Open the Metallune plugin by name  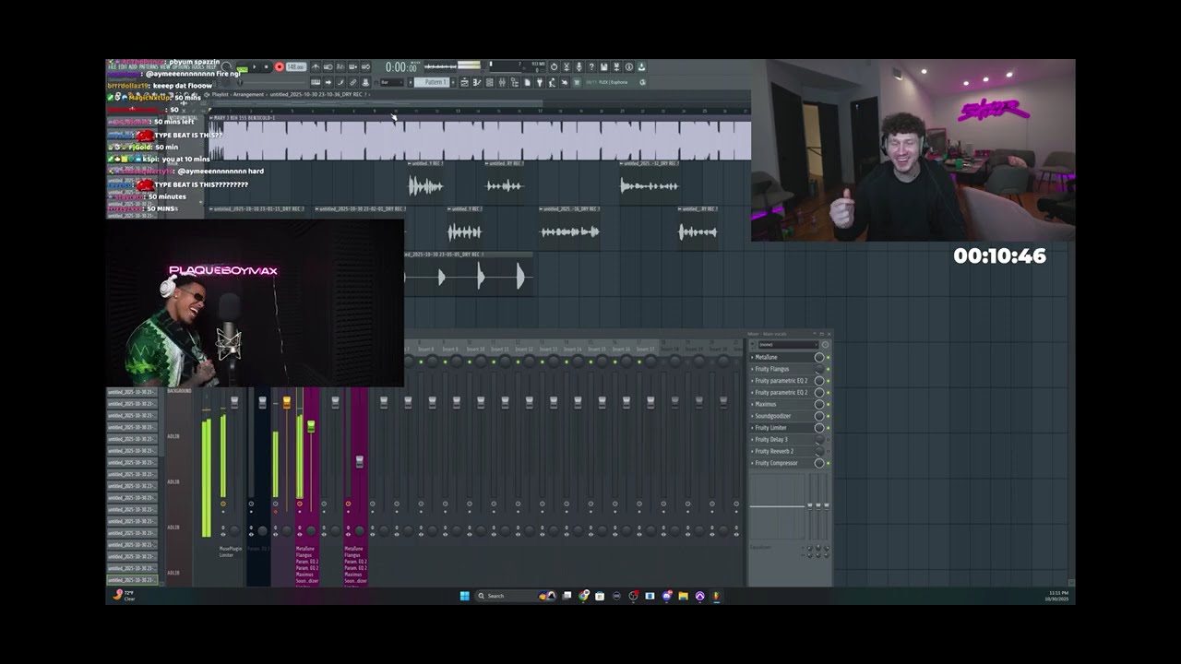pos(767,357)
